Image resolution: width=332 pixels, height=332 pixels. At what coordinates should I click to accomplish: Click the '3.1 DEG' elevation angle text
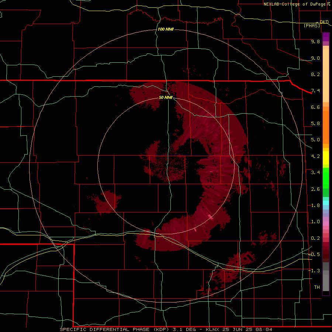pos(185,329)
